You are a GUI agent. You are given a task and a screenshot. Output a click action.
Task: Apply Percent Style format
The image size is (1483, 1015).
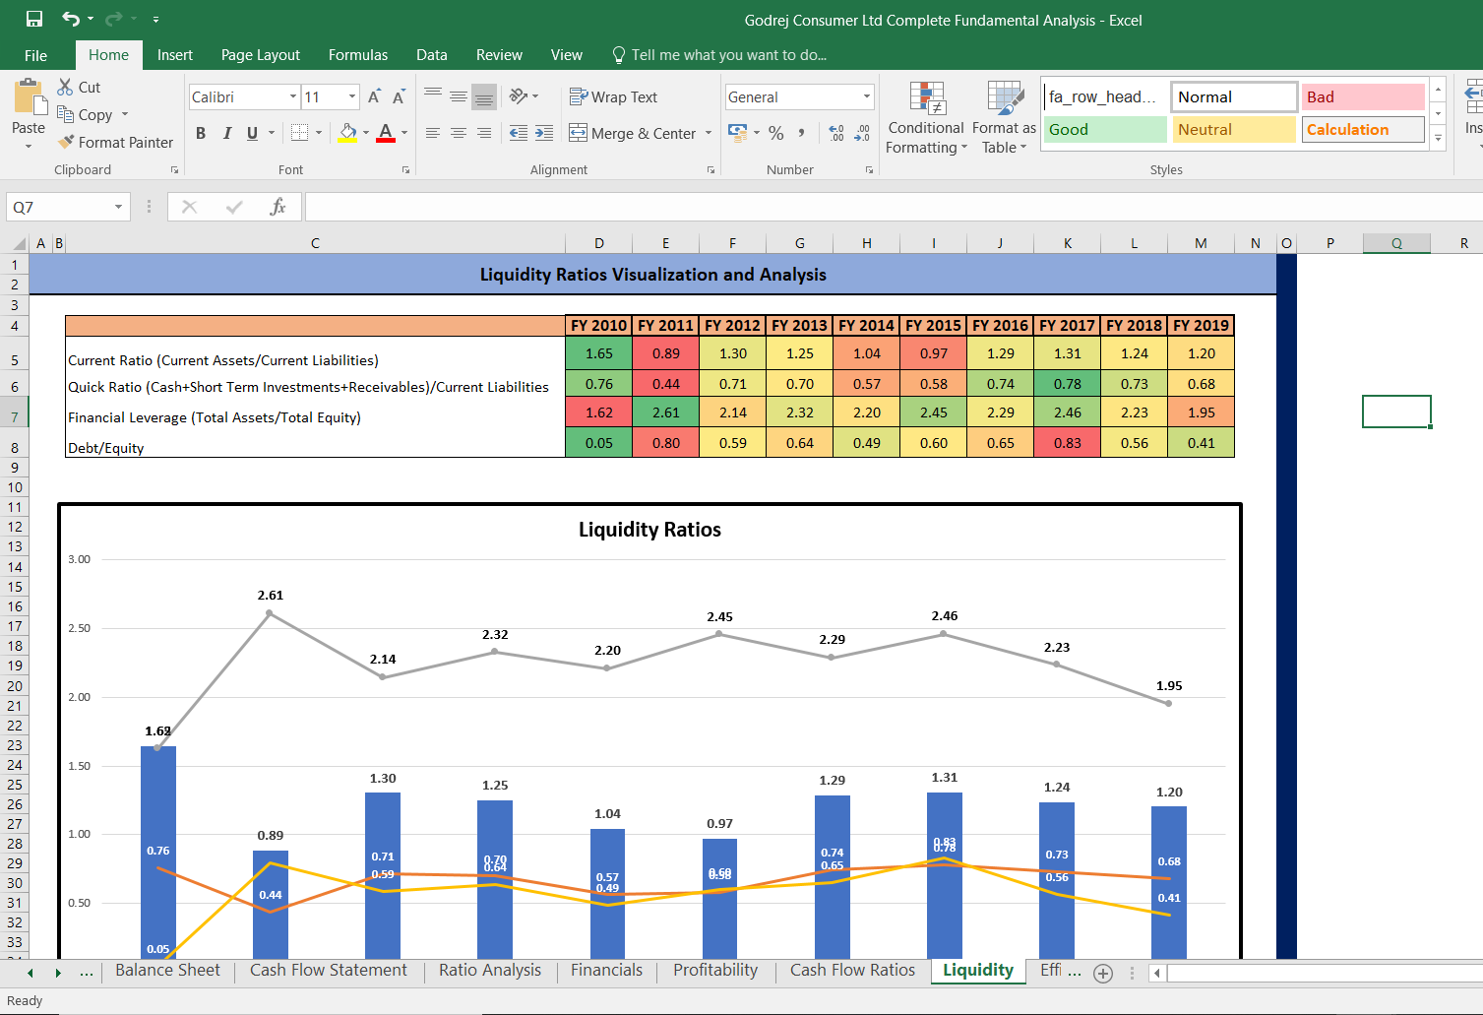(x=776, y=132)
